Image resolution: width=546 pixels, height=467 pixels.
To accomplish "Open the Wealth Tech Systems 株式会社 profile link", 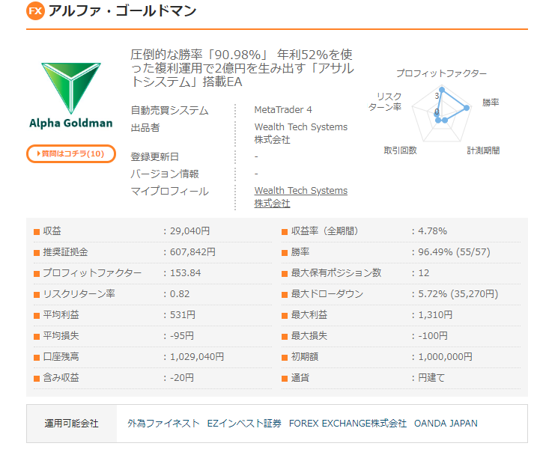I will click(x=301, y=197).
